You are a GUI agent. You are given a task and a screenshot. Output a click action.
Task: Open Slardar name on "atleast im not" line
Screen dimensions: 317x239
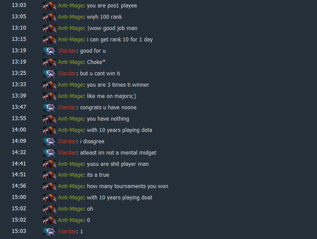click(67, 153)
